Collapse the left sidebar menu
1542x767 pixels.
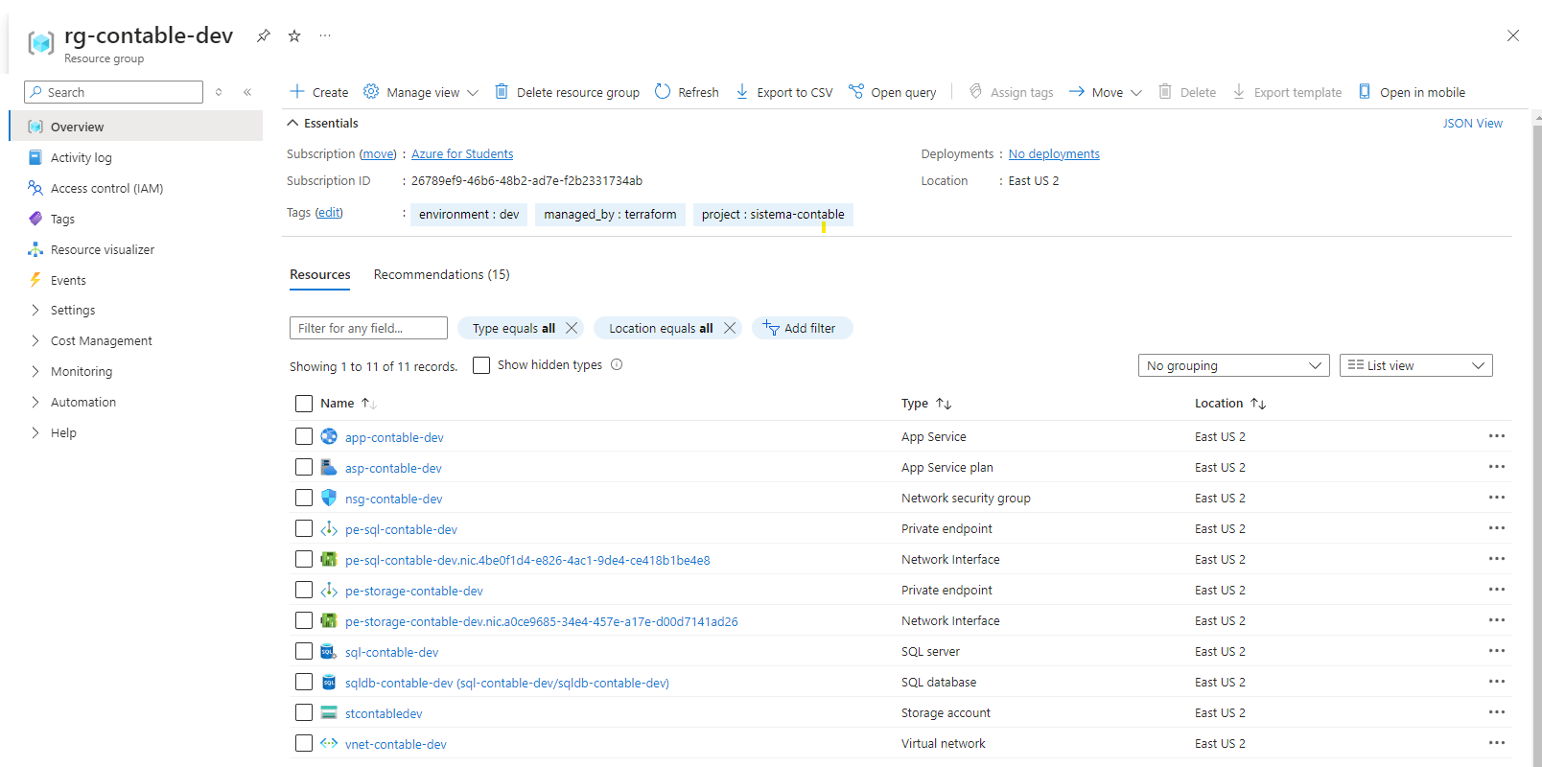[x=247, y=92]
